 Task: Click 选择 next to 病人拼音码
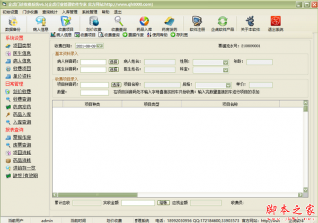[x=113, y=62]
